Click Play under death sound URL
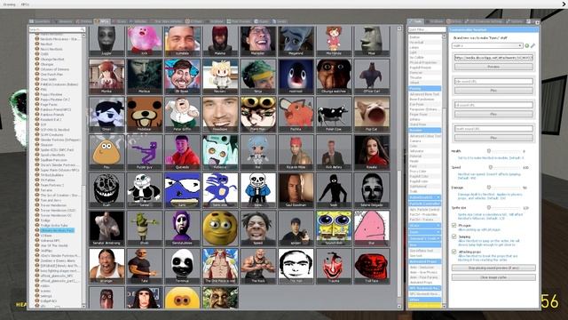568x320 pixels. click(493, 138)
